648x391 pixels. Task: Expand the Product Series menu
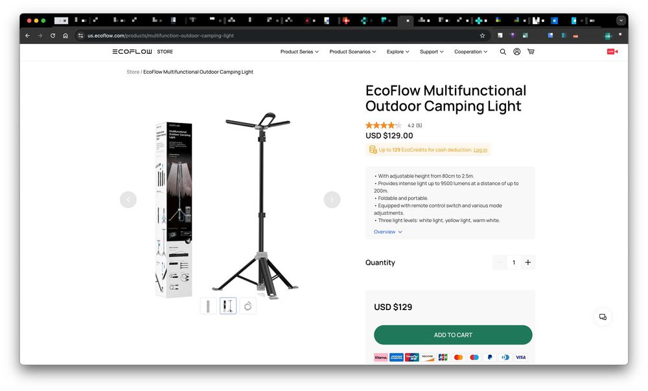pyautogui.click(x=299, y=52)
